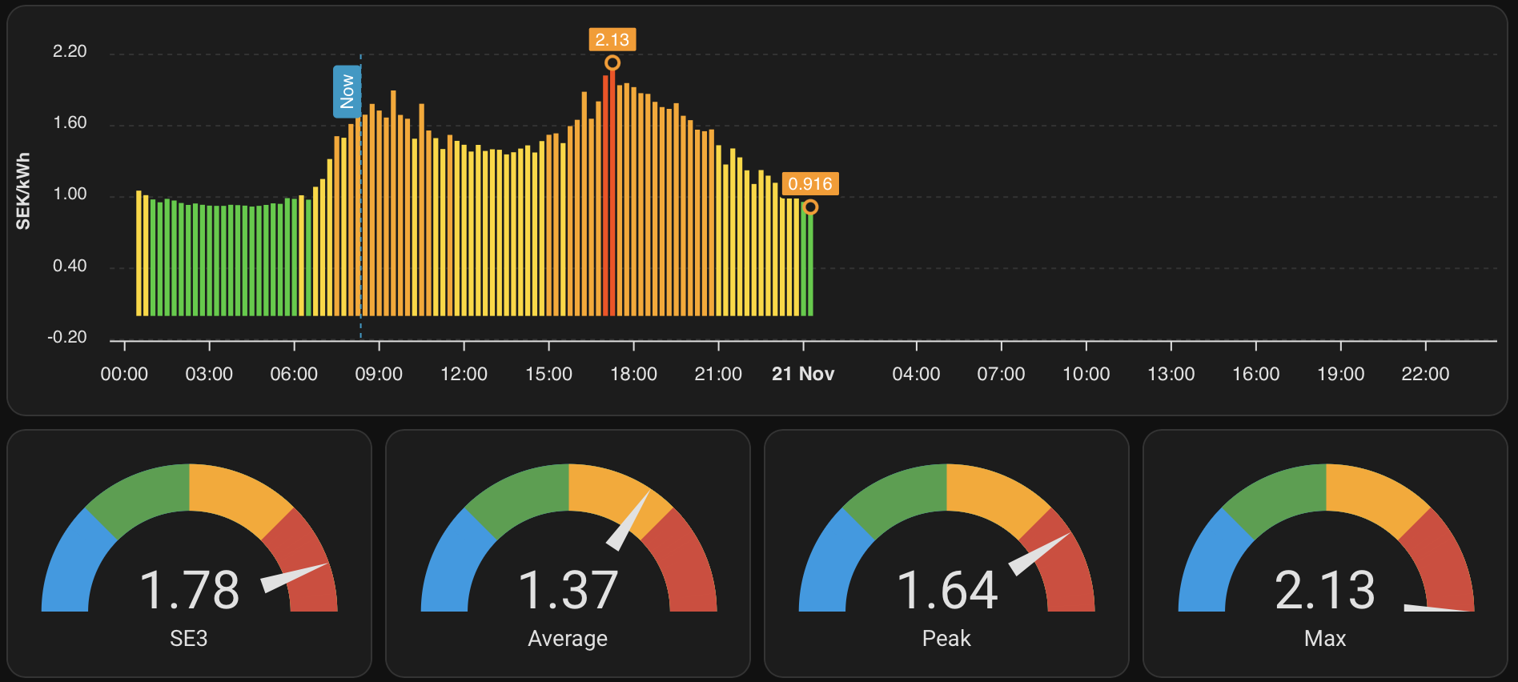Click the 2.13 peak price label
Screen dimensions: 1518x682
612,40
